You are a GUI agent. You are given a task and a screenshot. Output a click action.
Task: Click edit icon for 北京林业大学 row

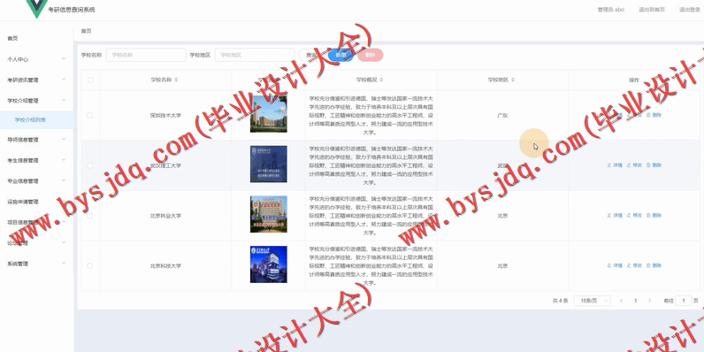coord(629,216)
